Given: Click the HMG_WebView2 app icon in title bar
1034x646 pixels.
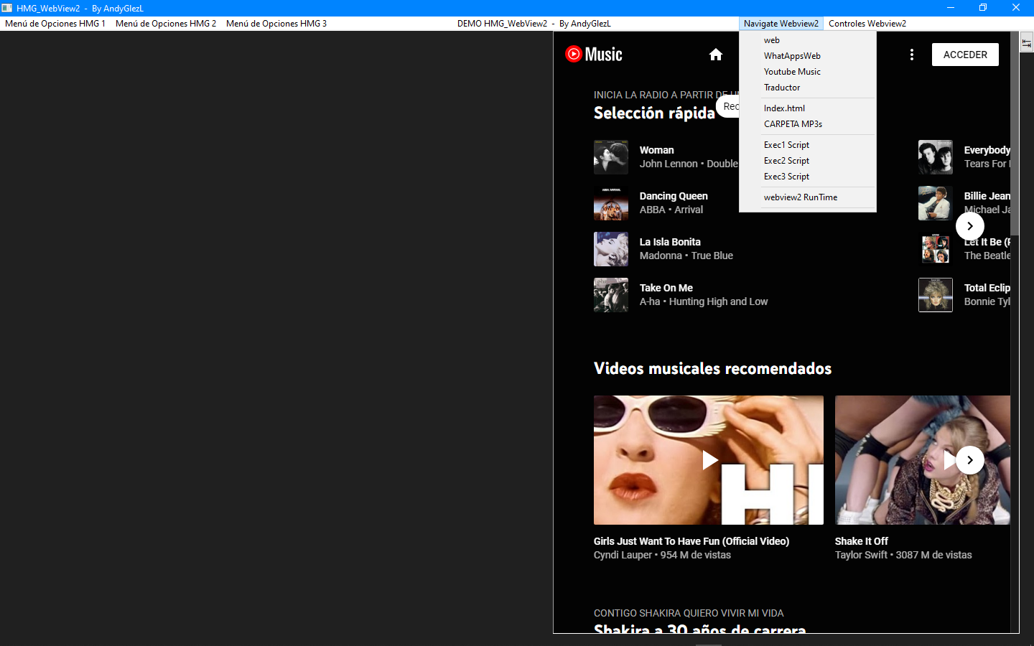Looking at the screenshot, I should tap(8, 7).
